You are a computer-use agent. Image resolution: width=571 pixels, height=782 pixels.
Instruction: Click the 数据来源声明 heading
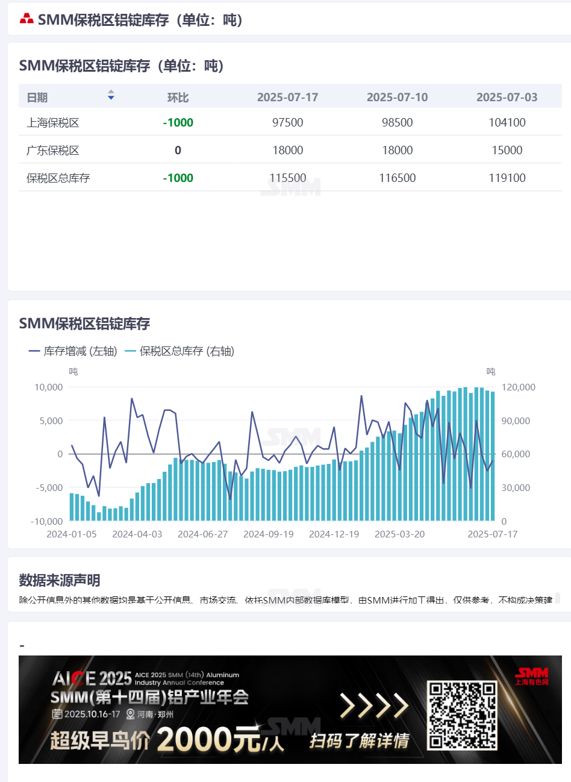60,580
